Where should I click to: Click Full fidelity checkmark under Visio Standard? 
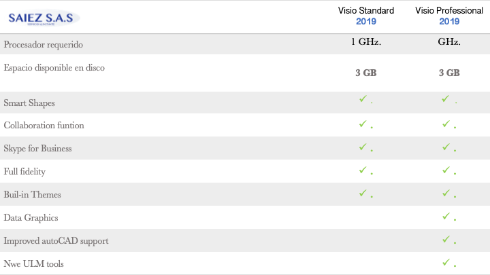[363, 170]
